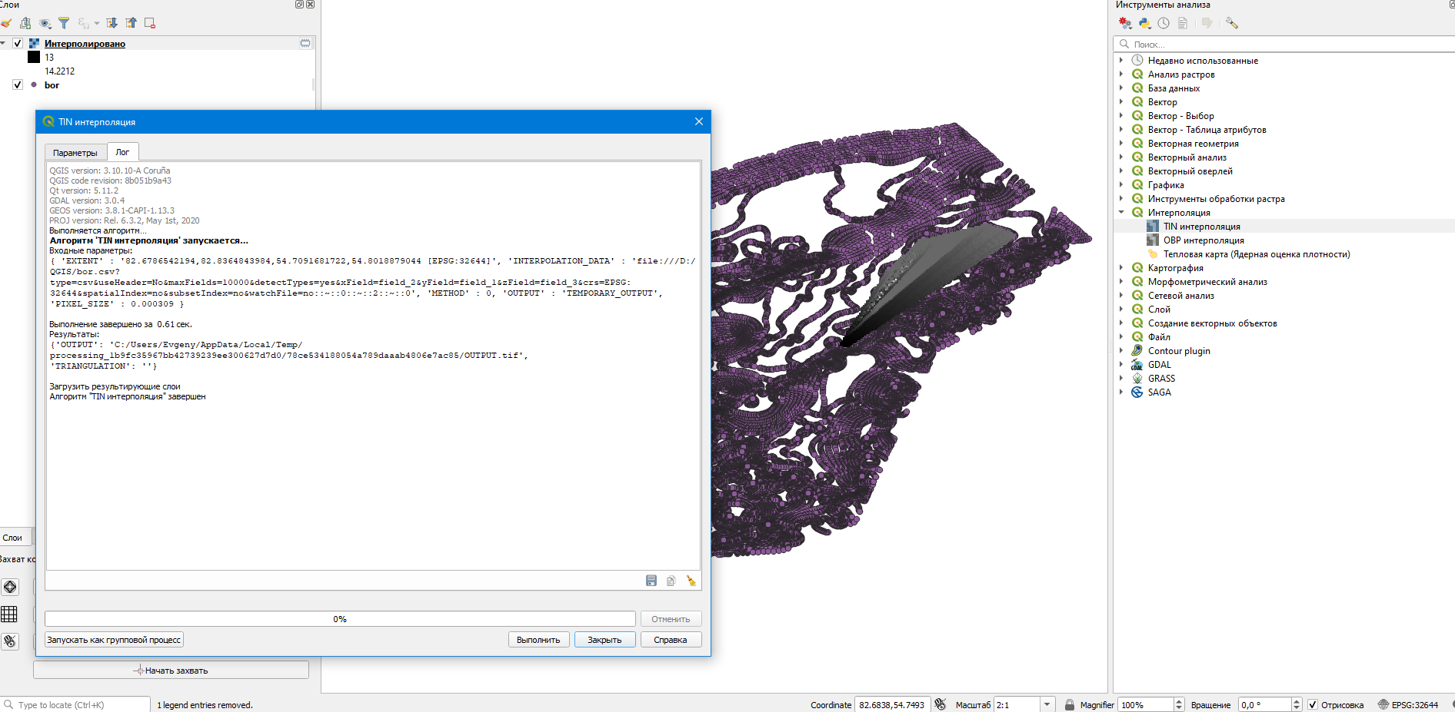
Task: Expand the GDAL provider group
Action: click(1121, 365)
